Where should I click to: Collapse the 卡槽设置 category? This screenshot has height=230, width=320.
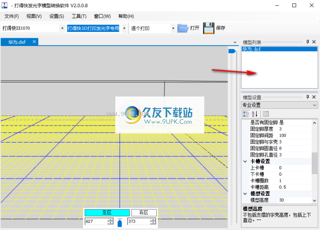coord(245,161)
